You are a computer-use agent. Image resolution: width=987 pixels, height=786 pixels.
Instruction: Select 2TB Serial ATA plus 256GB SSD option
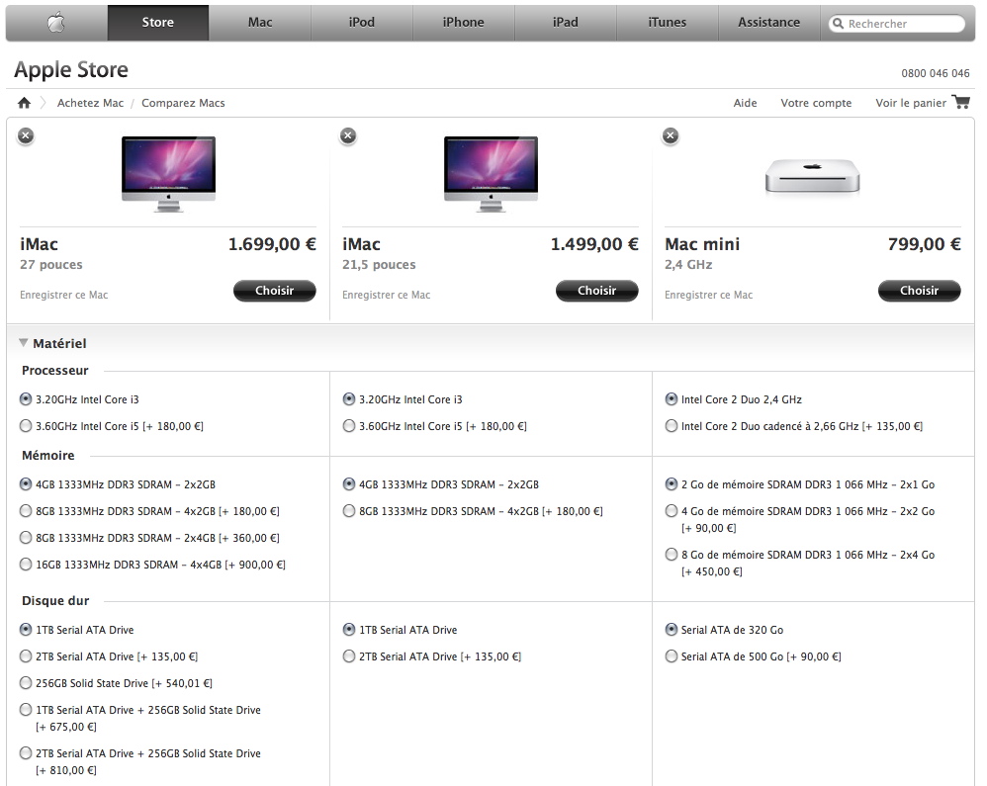[26, 753]
